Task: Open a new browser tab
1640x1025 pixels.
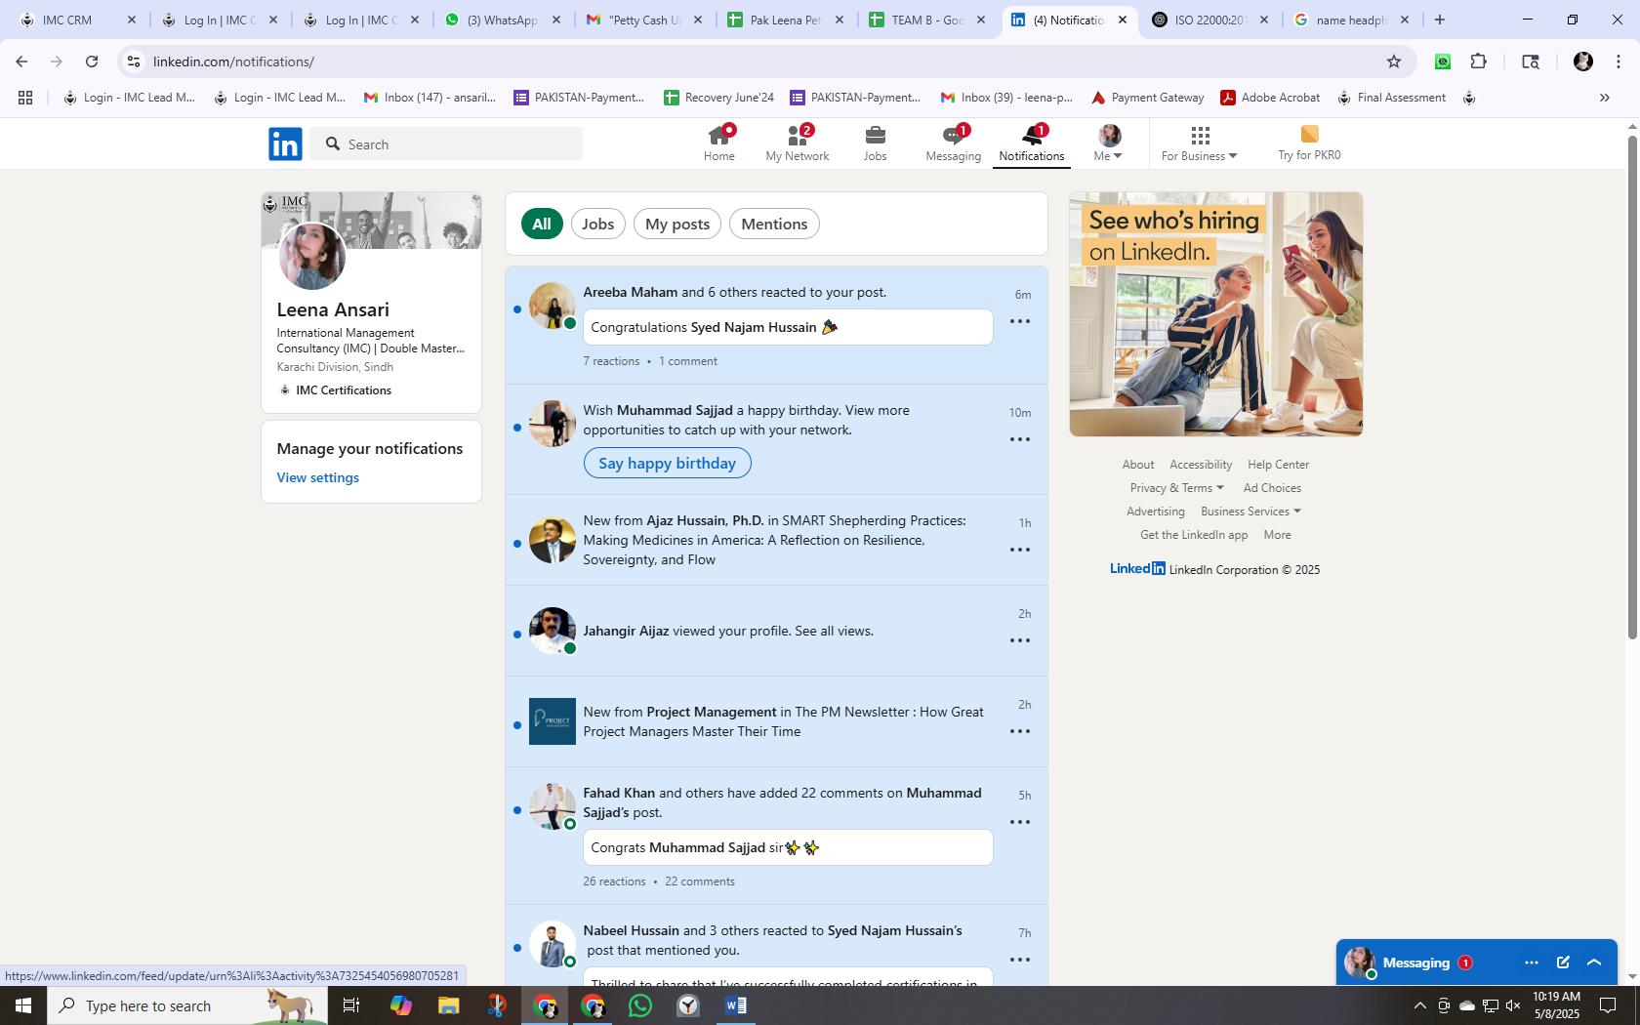Action: pos(1439,20)
